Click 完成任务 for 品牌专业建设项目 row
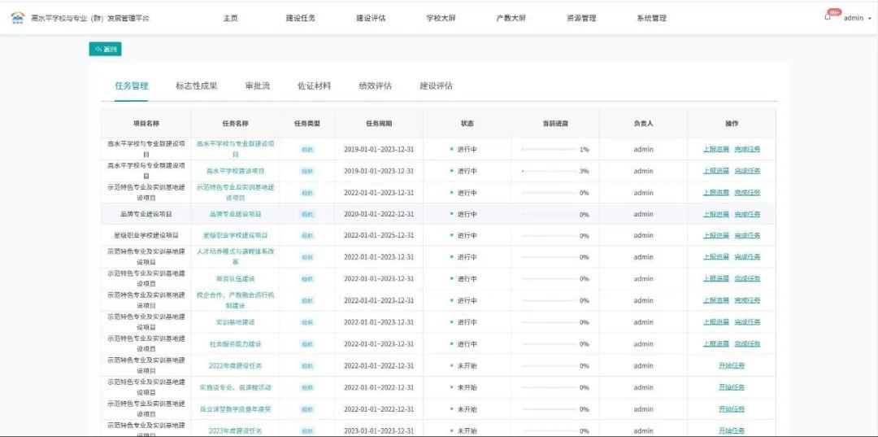 pyautogui.click(x=748, y=214)
